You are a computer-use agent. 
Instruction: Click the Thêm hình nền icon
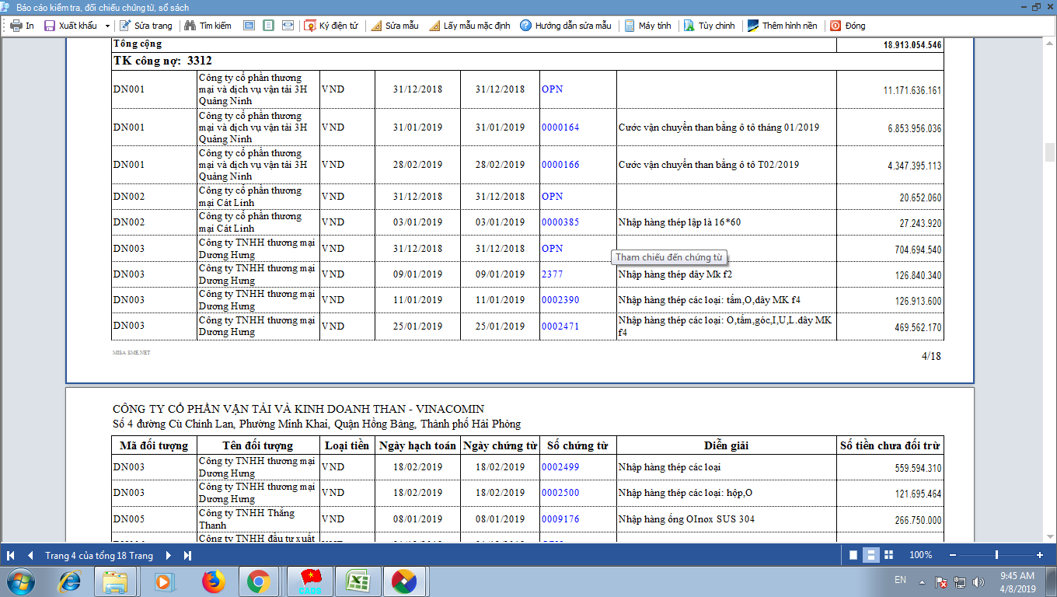pyautogui.click(x=753, y=26)
